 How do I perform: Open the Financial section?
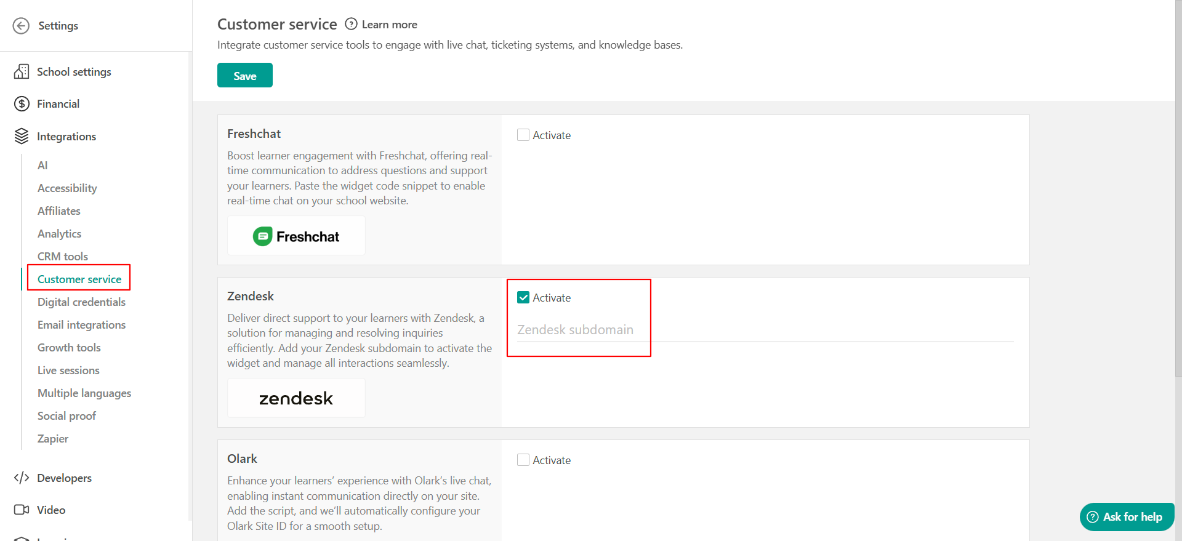coord(58,104)
